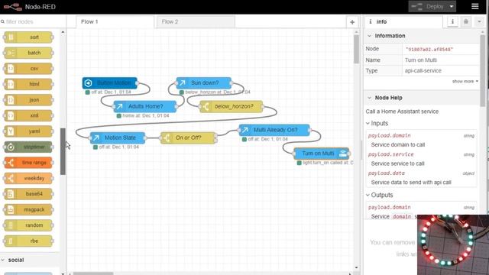Choose the xml node from the palette
This screenshot has height=275, width=489.
pos(28,115)
